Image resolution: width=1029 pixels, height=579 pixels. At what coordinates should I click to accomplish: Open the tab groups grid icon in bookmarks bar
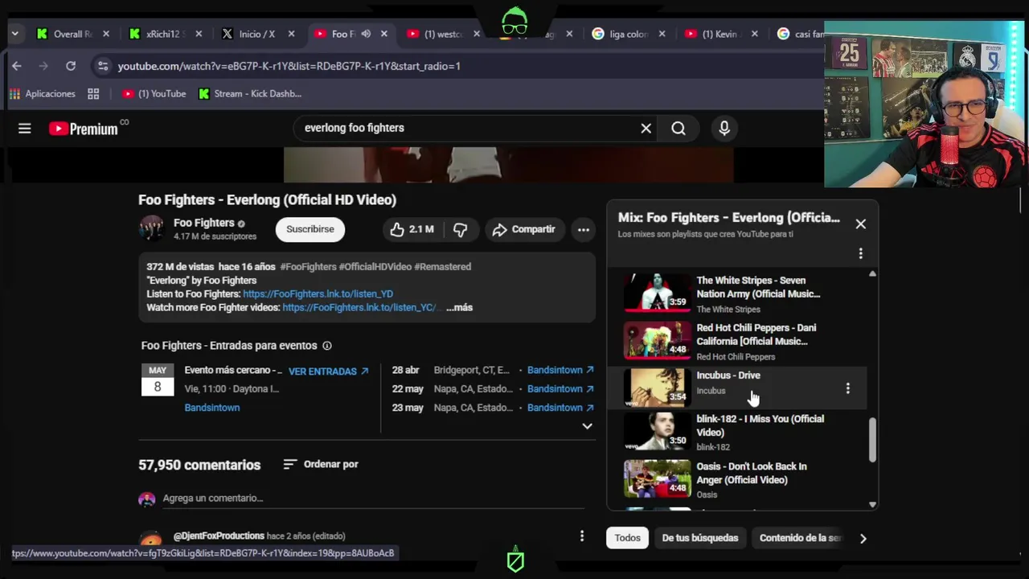click(93, 93)
